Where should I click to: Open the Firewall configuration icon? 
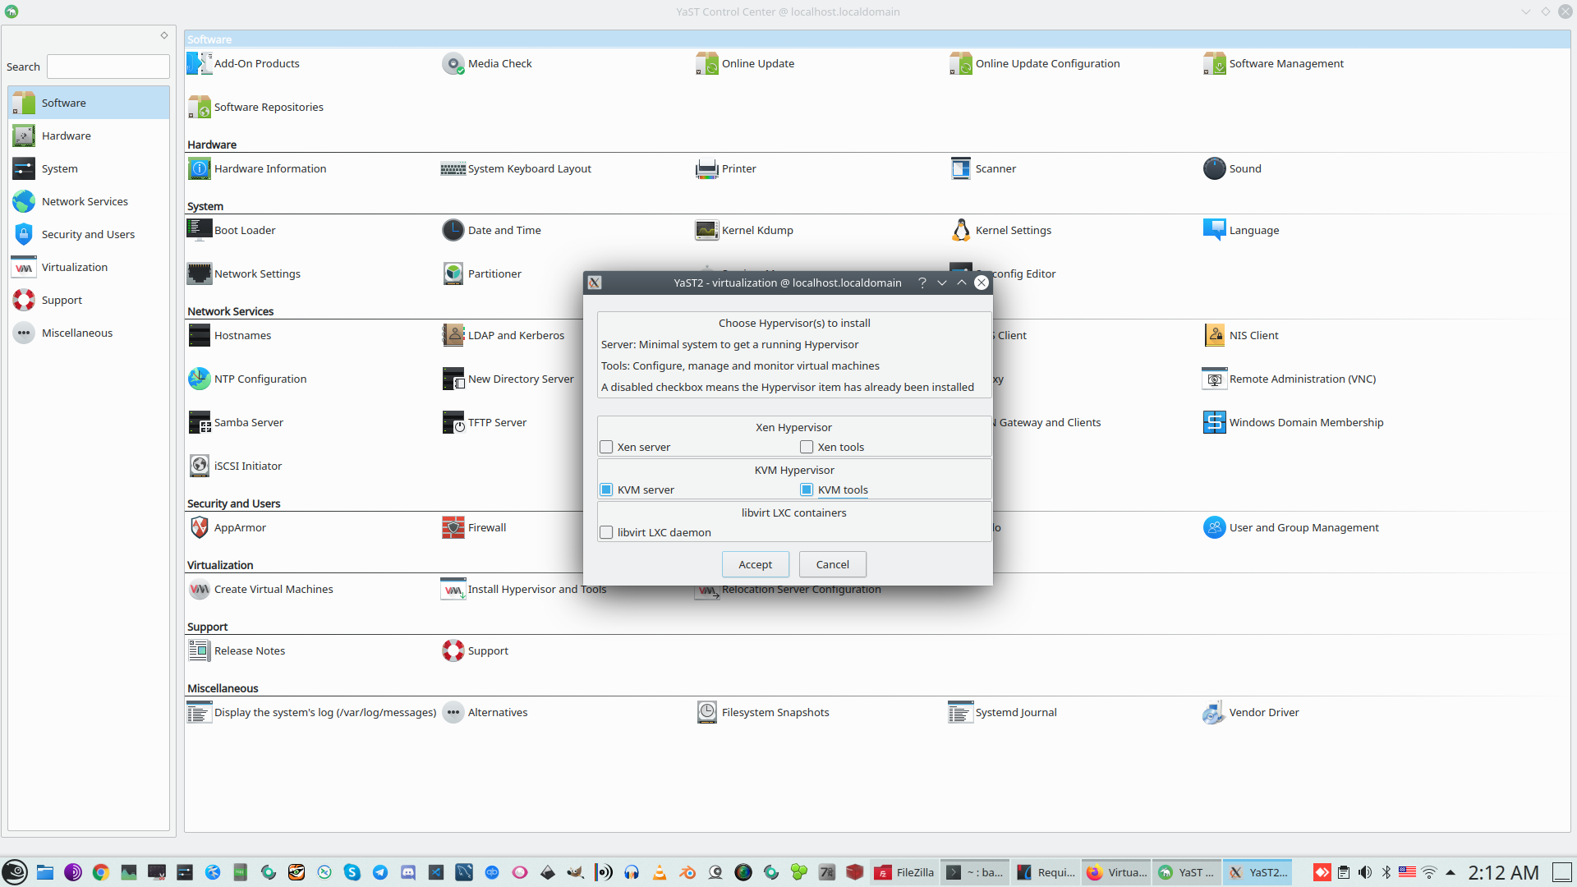tap(453, 527)
